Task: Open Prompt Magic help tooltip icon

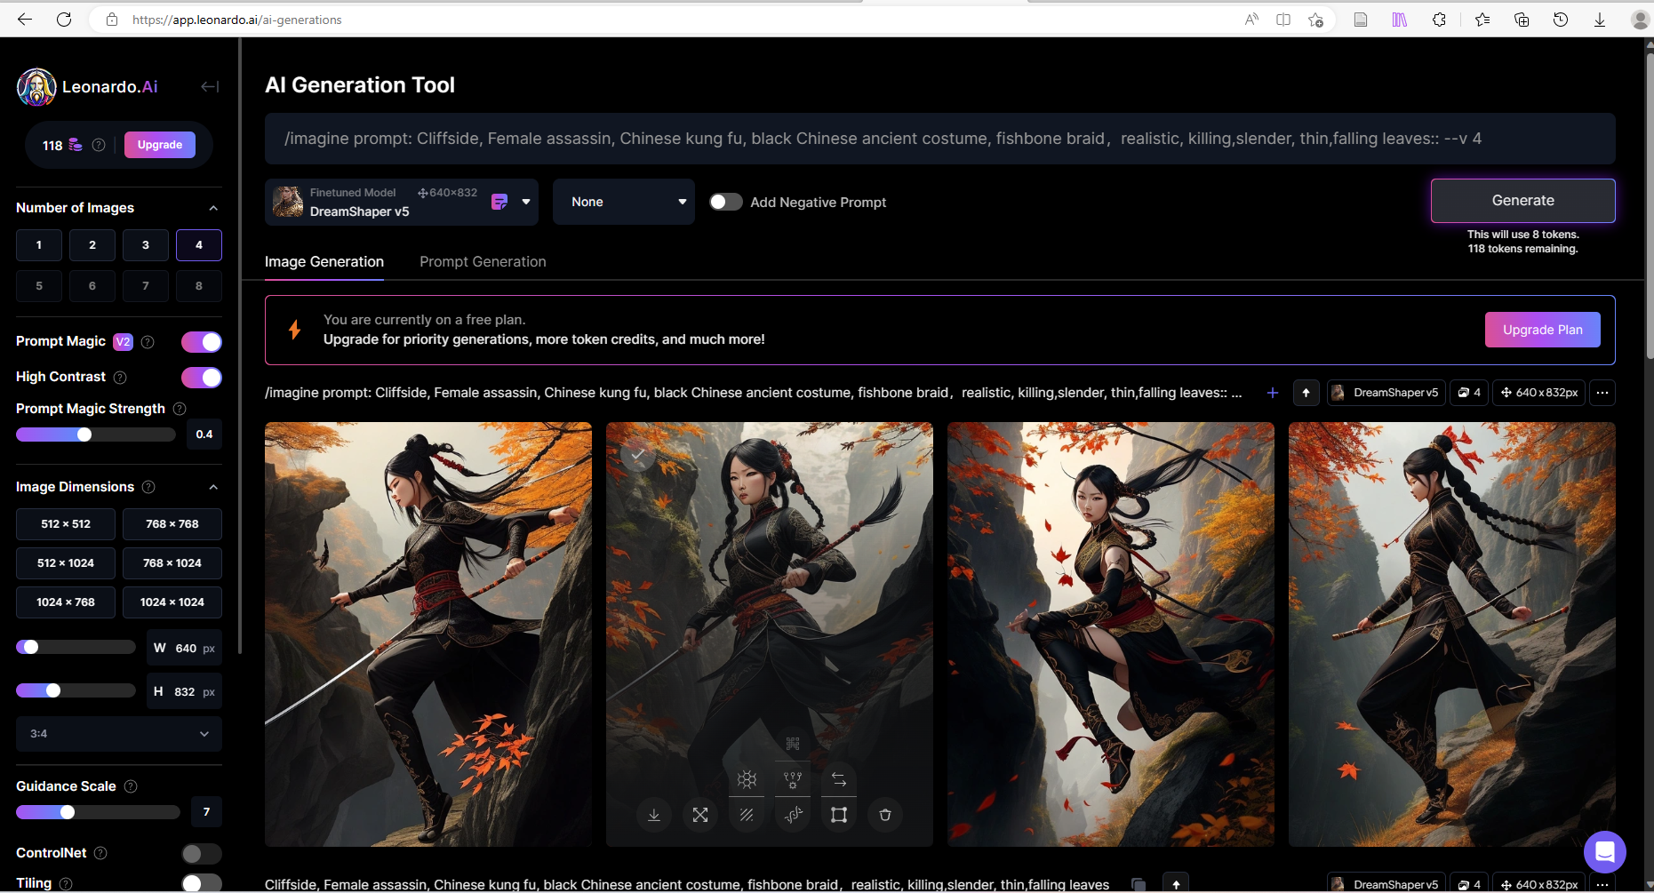Action: coord(148,342)
